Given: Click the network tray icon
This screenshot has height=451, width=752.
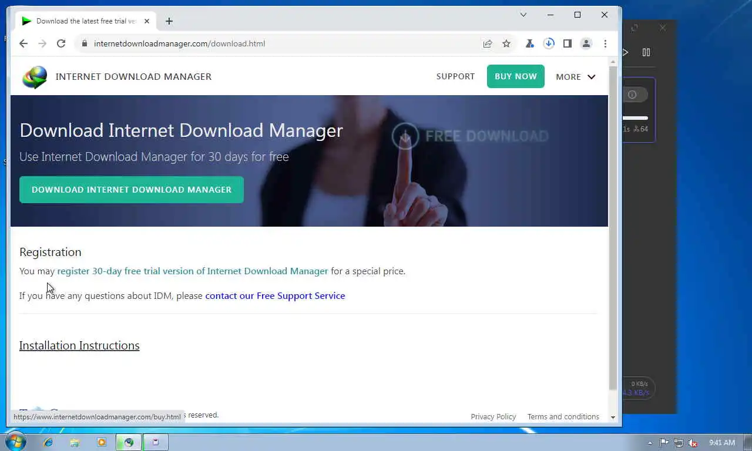Looking at the screenshot, I should (679, 443).
